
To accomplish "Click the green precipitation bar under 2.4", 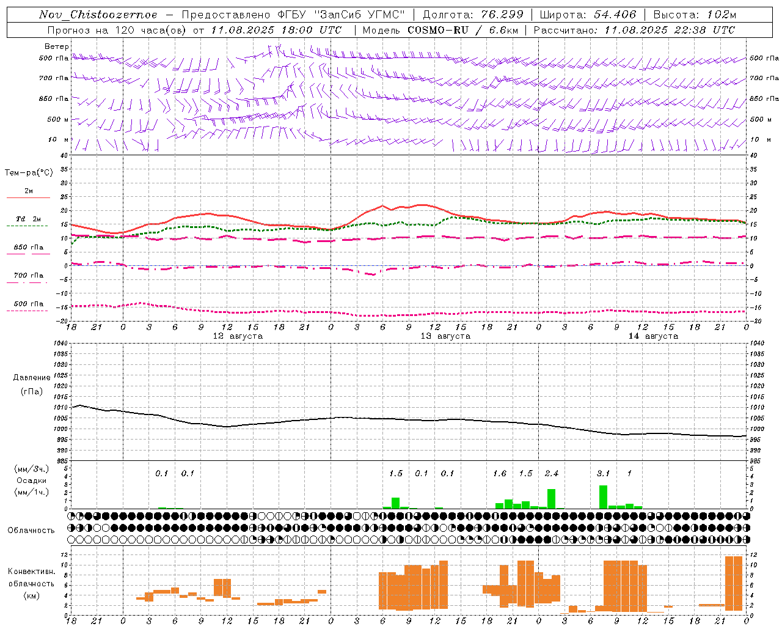I will pyautogui.click(x=551, y=499).
